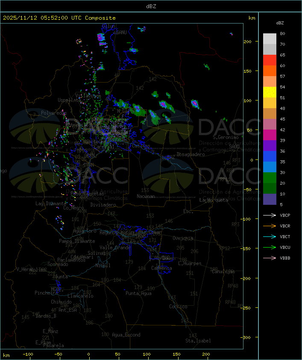This screenshot has height=360, width=302.
Task: Click the dBZ heading above the legend
Action: coord(280,23)
